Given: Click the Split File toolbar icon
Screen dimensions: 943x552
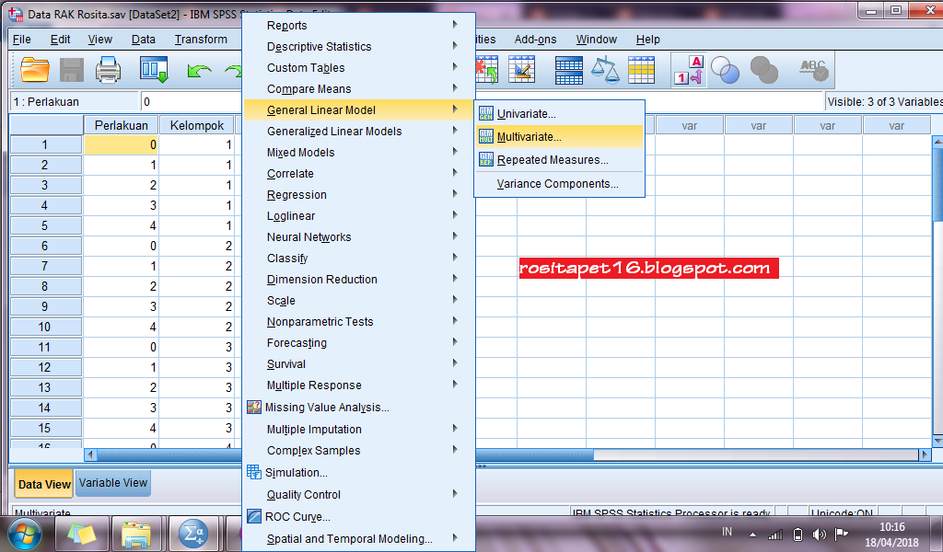Looking at the screenshot, I should [568, 70].
